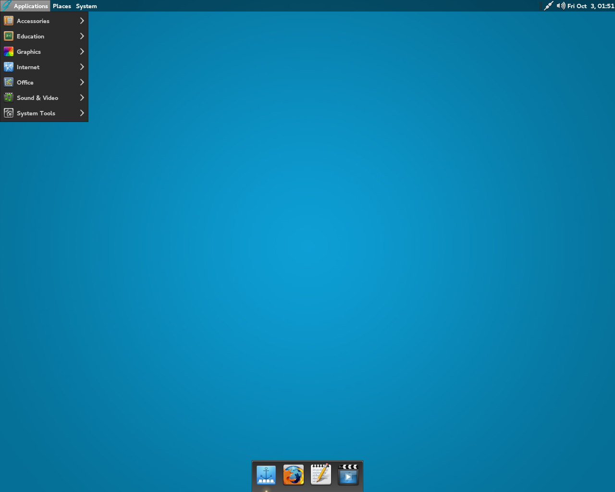The height and width of the screenshot is (492, 615).
Task: Open the calendar from the panel clock
Action: (590, 6)
